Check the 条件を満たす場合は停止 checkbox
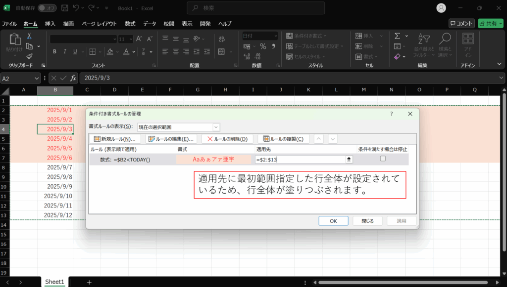 click(x=383, y=159)
